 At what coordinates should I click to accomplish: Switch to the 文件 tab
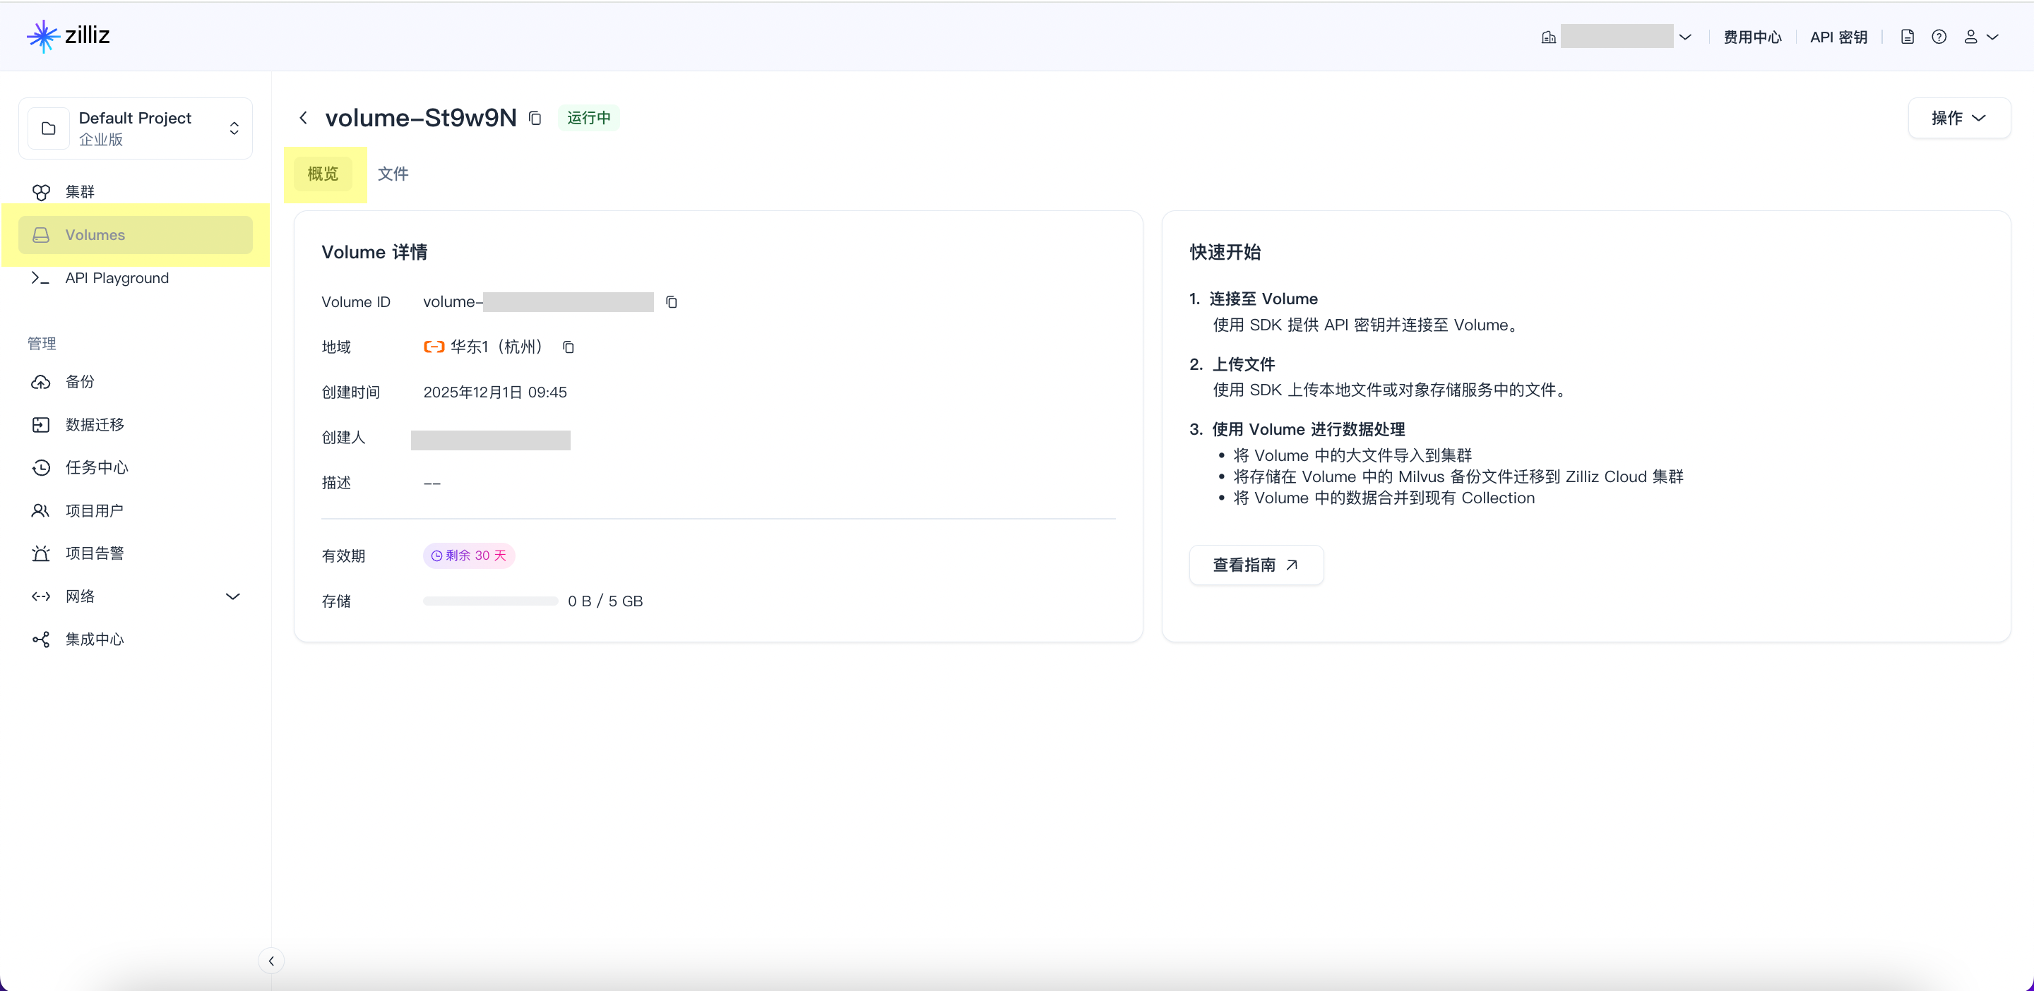393,174
